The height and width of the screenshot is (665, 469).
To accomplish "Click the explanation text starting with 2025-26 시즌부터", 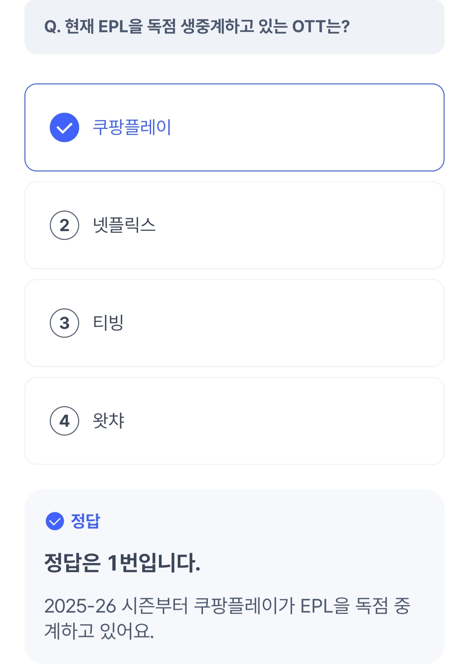I will [x=227, y=606].
